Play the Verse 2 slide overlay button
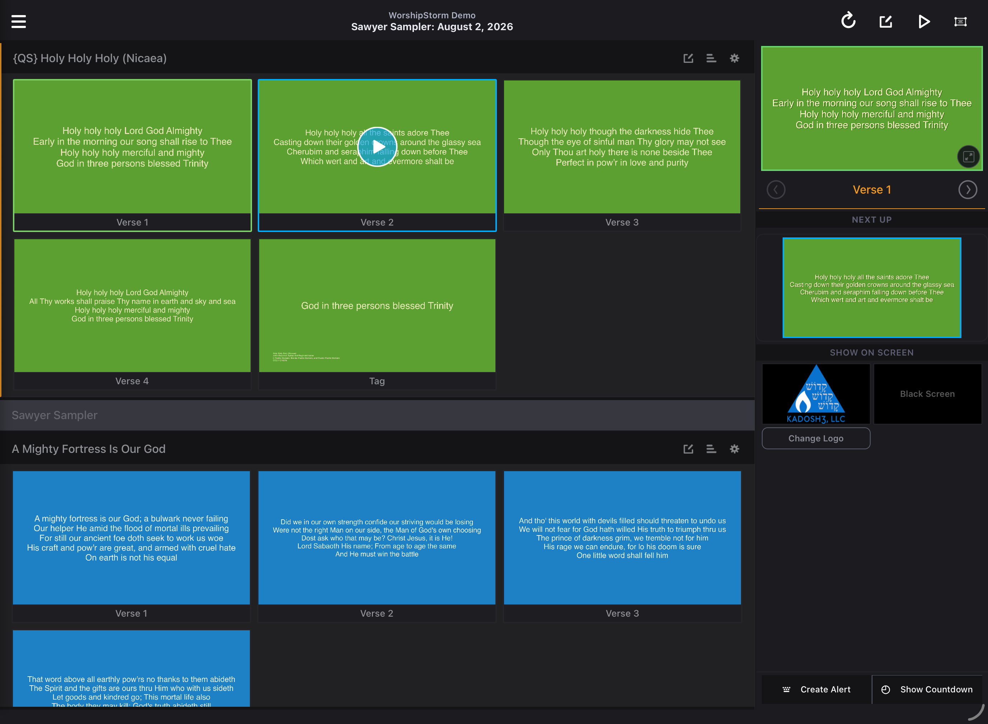 (x=377, y=147)
